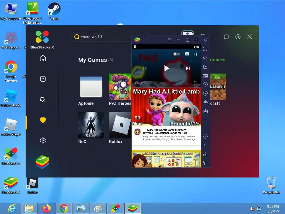Click Baby Joy Joy channel avatar
285x214 pixels.
[x=137, y=132]
